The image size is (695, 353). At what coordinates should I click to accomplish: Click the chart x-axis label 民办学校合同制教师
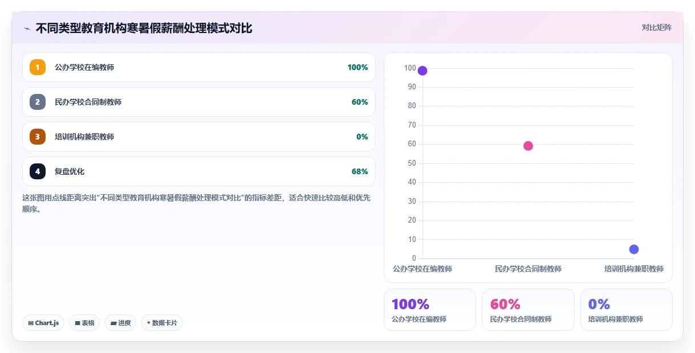[x=528, y=269]
